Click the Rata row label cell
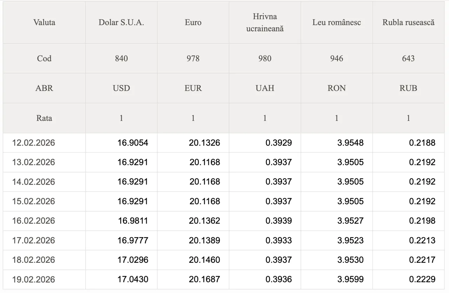Screen dimensions: 449x293 pos(44,118)
